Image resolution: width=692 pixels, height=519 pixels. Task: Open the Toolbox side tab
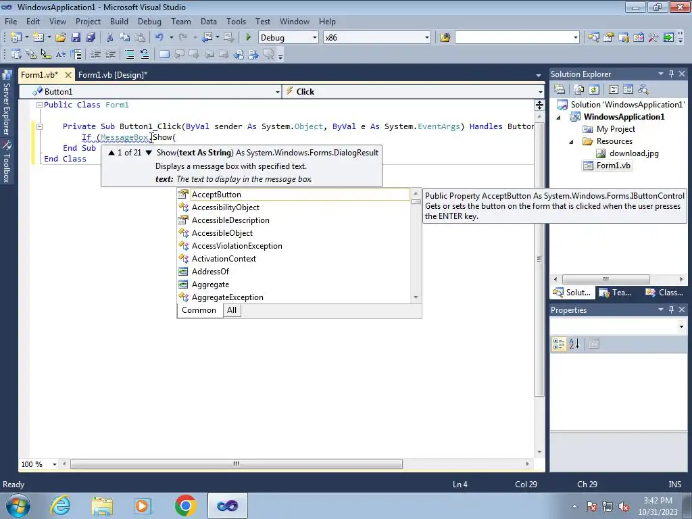point(7,162)
